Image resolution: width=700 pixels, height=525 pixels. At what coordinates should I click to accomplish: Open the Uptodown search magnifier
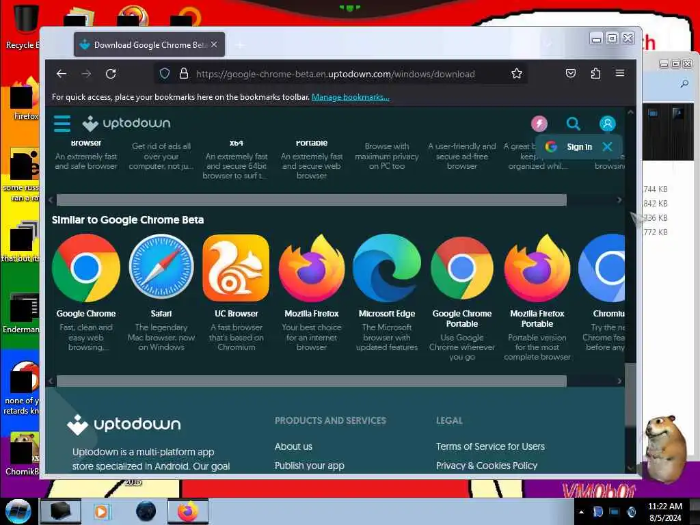(574, 123)
